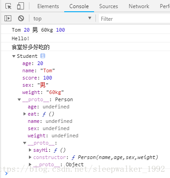Image resolution: width=170 pixels, height=178 pixels.
Task: Switch to the Console tab
Action: (79, 6)
